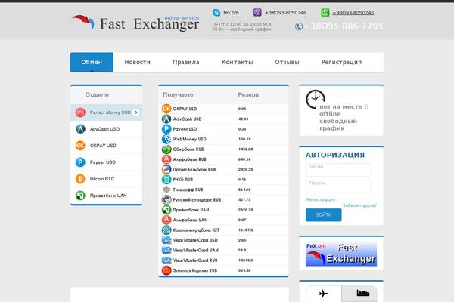Click the Русский стандарт RUB icon
The width and height of the screenshot is (454, 302).
pyautogui.click(x=166, y=199)
